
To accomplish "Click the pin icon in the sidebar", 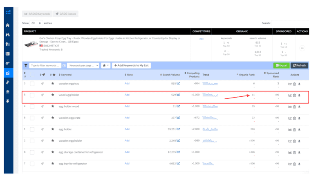I will tap(8, 102).
